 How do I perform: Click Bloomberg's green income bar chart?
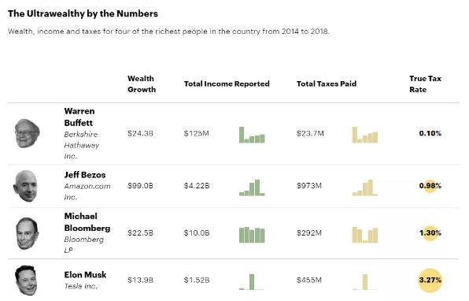click(x=252, y=235)
